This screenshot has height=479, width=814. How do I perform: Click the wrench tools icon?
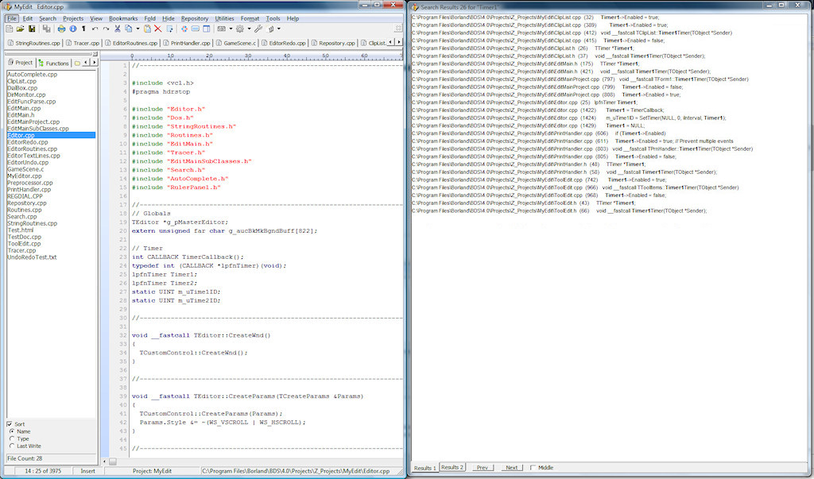[x=258, y=29]
